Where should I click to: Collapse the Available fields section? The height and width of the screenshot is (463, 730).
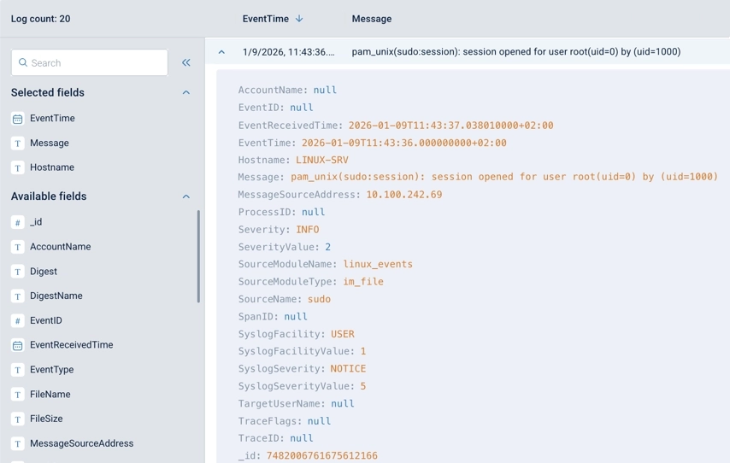(x=186, y=196)
